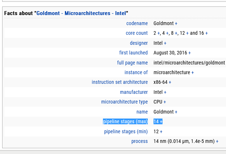Click the plus icon next to codename Goldmont
Screen dimensions: 226x154
176,23
